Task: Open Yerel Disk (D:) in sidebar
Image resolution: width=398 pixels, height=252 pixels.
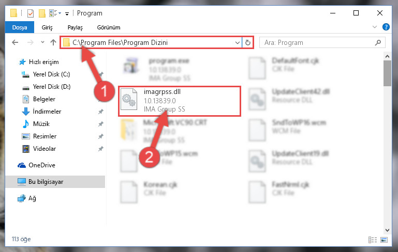Action: pyautogui.click(x=52, y=87)
